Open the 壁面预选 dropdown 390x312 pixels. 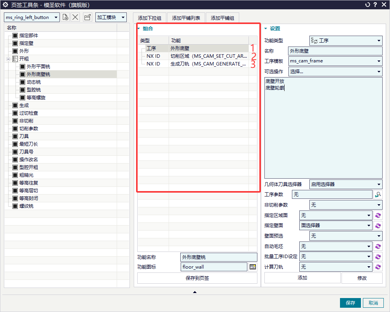coord(346,236)
